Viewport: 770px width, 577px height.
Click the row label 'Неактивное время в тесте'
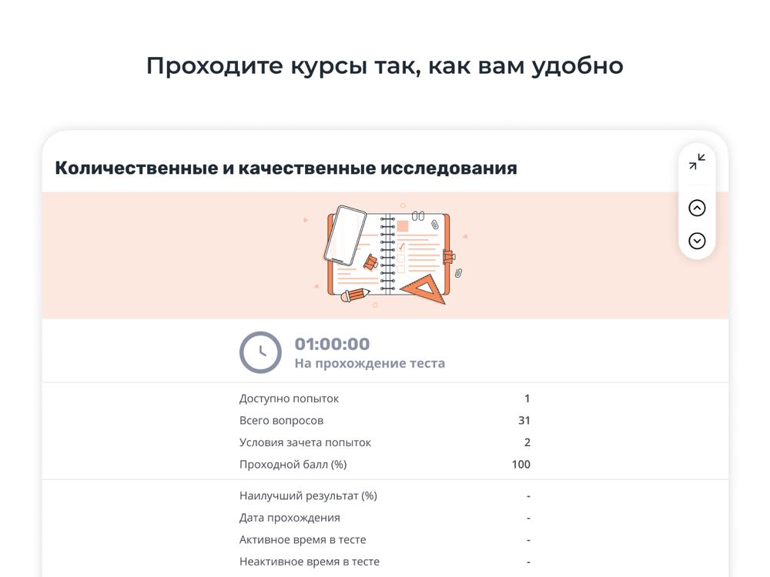pos(310,562)
